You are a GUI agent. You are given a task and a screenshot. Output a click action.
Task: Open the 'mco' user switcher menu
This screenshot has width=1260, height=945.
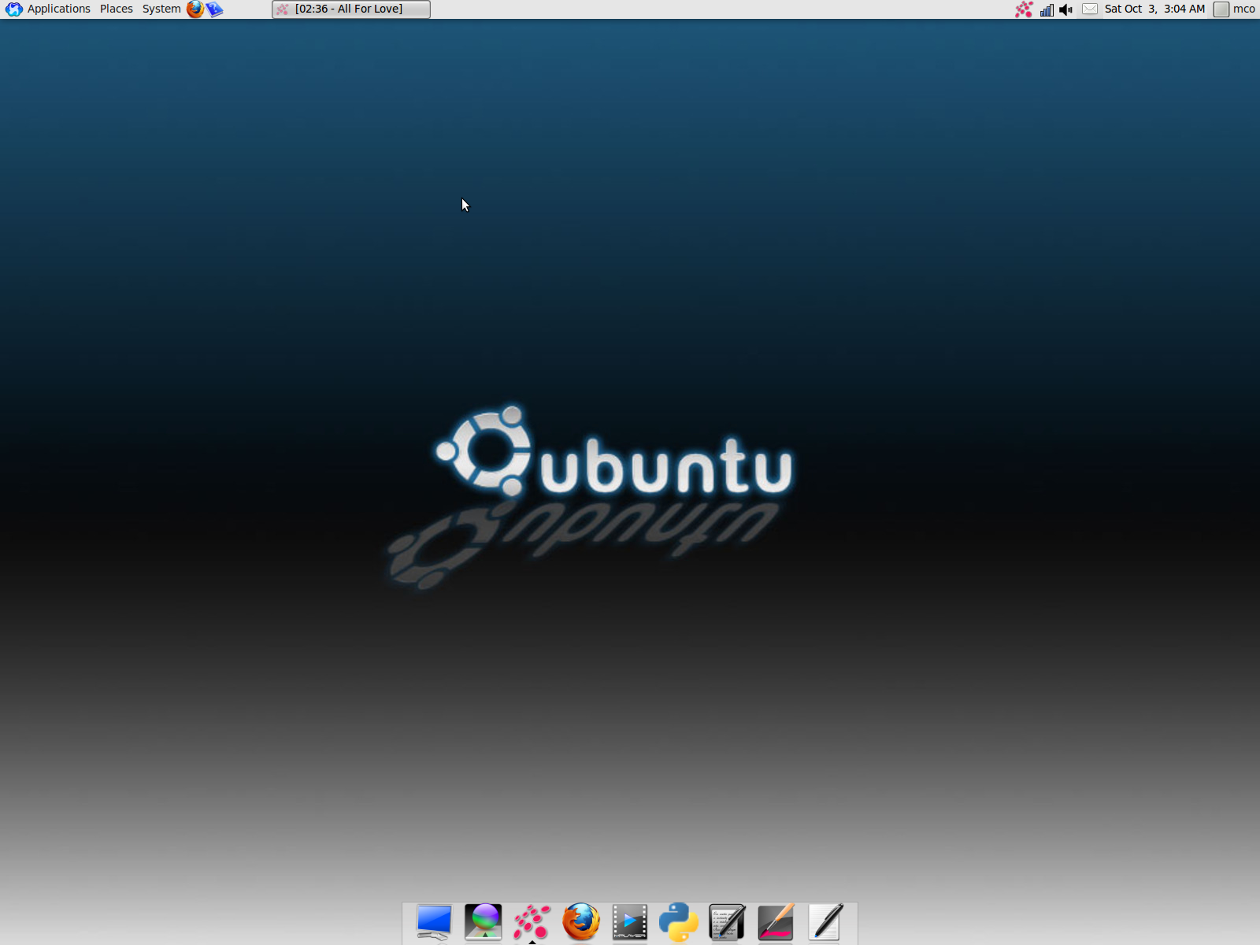[x=1234, y=9]
